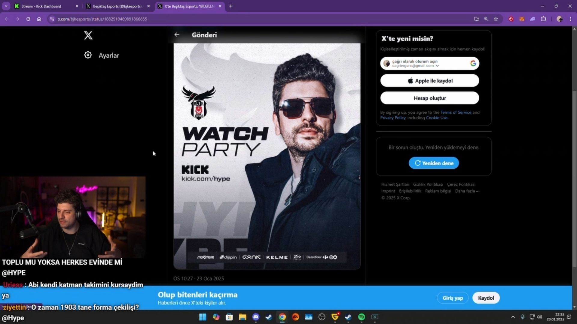Click microphone icon in system tray
577x324 pixels.
523,317
